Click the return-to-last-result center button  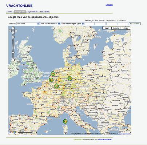point(13,31)
